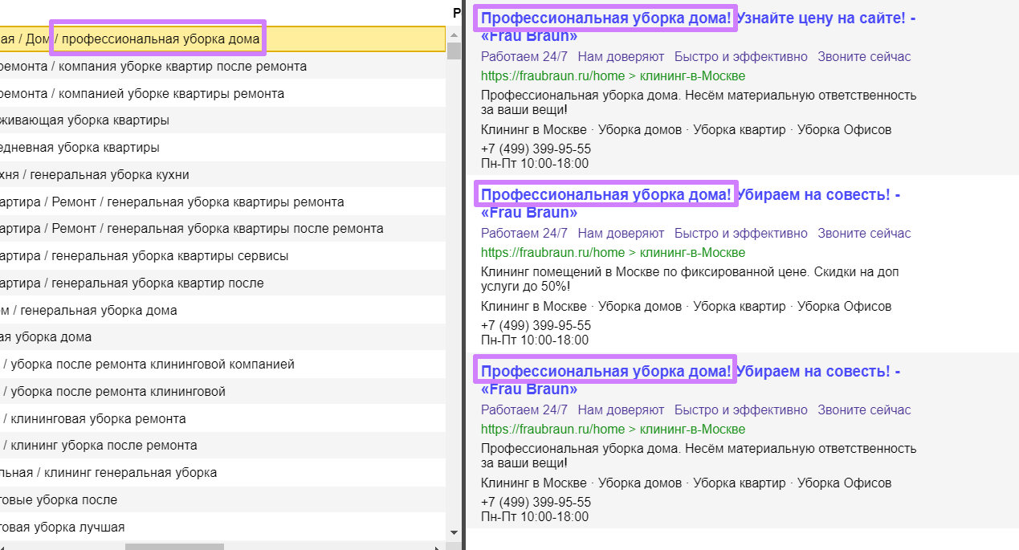The width and height of the screenshot is (1019, 550).
Task: Select row "генеральная уборка кухни"
Action: pos(222,174)
